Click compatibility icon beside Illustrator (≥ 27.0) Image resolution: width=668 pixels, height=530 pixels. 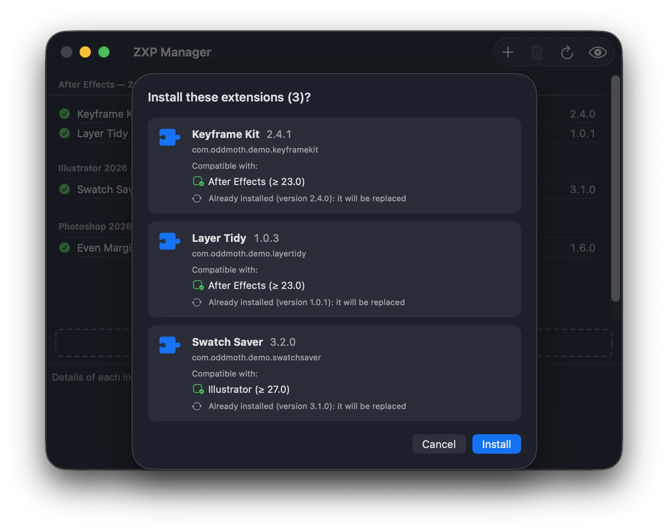tap(198, 389)
